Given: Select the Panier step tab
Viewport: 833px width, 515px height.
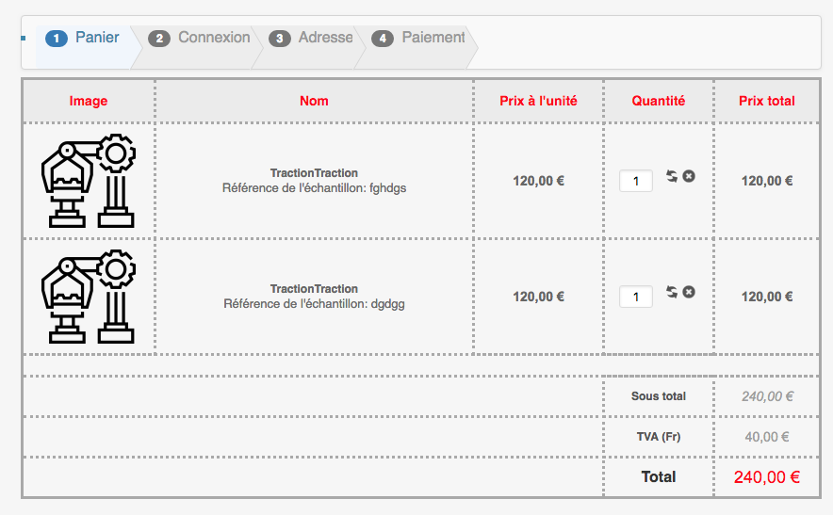Looking at the screenshot, I should tap(84, 38).
